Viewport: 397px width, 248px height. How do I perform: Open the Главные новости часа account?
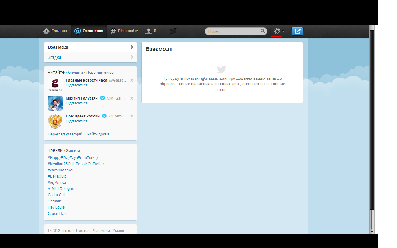[x=87, y=80]
